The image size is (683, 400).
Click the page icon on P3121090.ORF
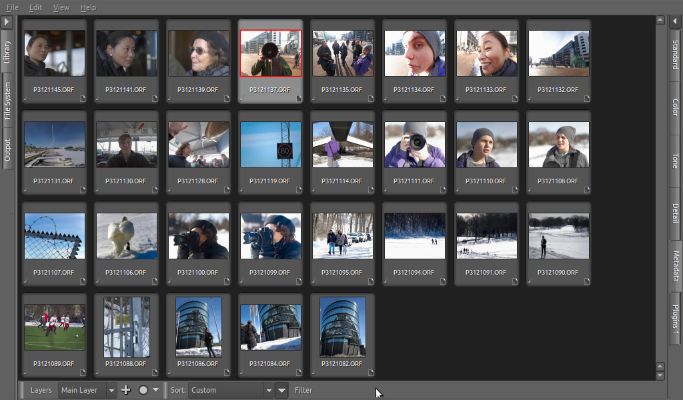[x=587, y=281]
